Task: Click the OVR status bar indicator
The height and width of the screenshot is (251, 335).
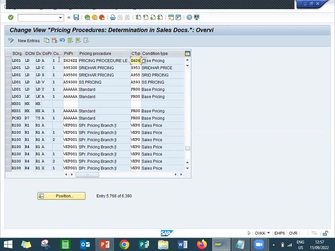Action: click(293, 233)
